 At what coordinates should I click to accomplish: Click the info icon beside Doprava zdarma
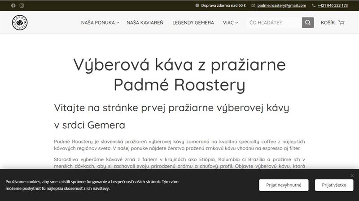point(197,5)
